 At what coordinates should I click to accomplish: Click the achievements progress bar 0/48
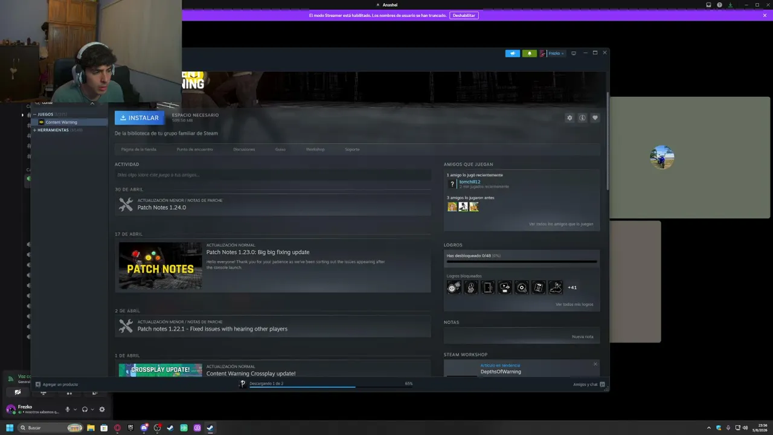point(522,262)
